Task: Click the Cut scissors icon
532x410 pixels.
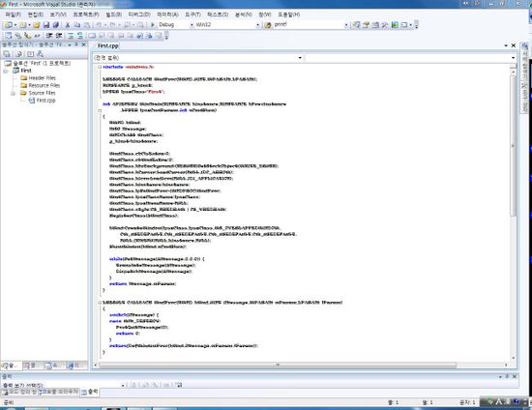Action: coord(68,25)
